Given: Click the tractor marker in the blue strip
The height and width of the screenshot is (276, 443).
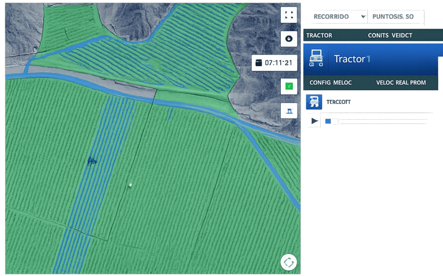Looking at the screenshot, I should coord(92,162).
